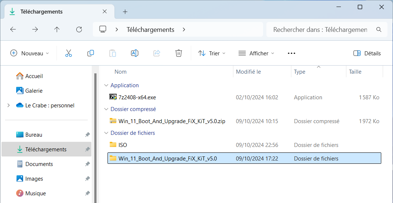Click the search magnifier icon
The image size is (393, 203).
coord(379,30)
